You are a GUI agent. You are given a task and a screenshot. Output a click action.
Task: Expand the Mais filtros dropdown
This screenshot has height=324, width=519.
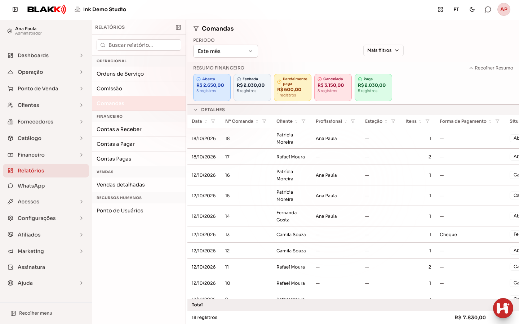(x=383, y=50)
